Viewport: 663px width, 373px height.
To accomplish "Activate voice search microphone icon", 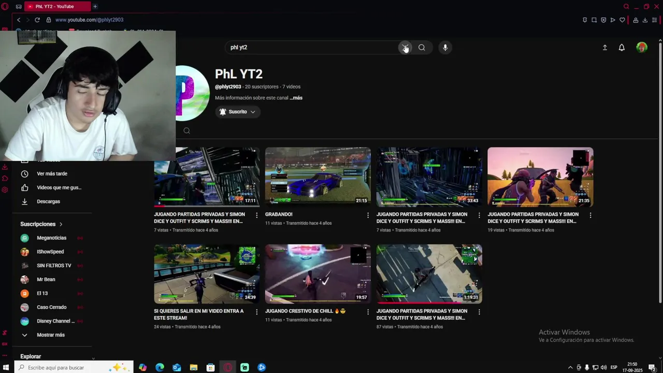I will [x=445, y=48].
